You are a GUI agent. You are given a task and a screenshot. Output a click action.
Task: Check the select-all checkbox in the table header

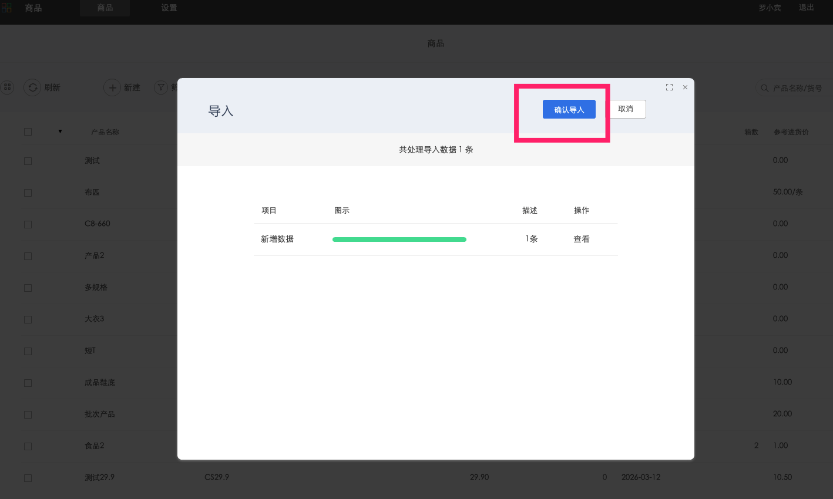28,132
